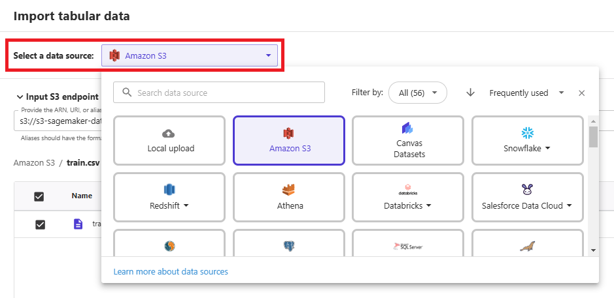614x298 pixels.
Task: Choose the Amazon S3 data source card
Action: 289,141
